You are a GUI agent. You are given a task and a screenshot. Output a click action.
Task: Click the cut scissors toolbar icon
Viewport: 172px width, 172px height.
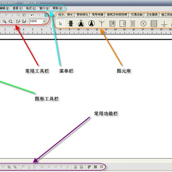[x=12, y=15]
